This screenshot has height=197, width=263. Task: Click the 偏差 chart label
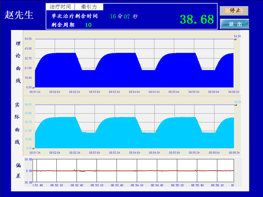pyautogui.click(x=18, y=171)
